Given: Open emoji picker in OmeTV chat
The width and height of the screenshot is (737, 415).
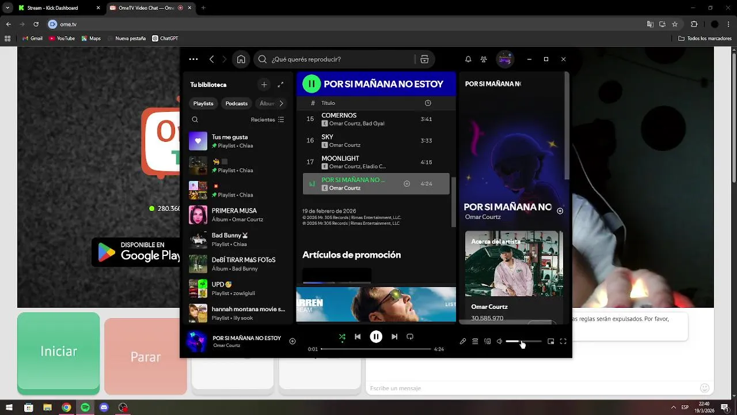Looking at the screenshot, I should (x=705, y=388).
